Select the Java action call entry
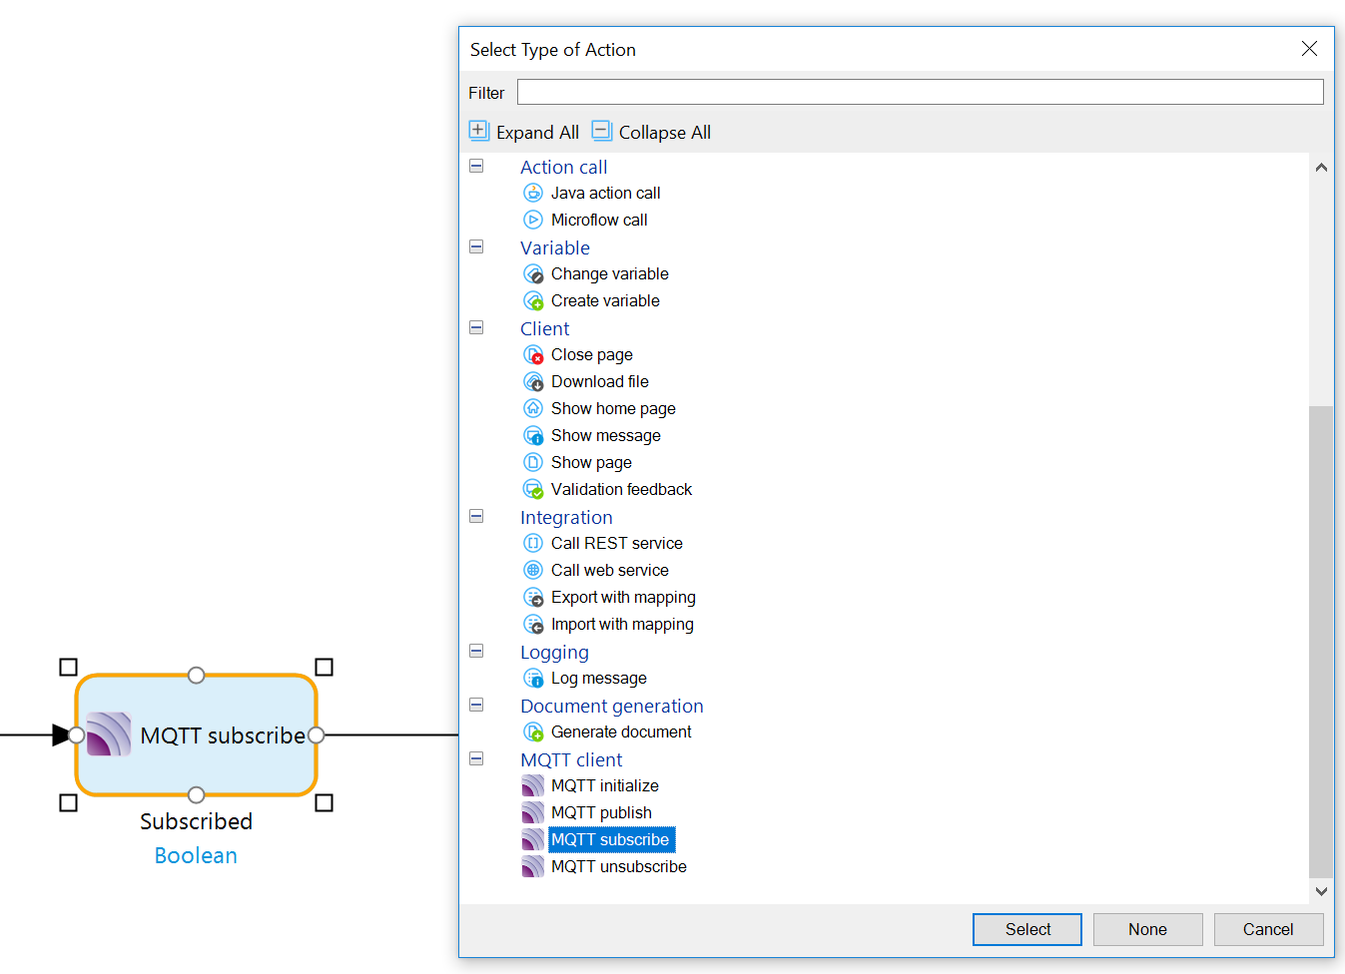 605,193
